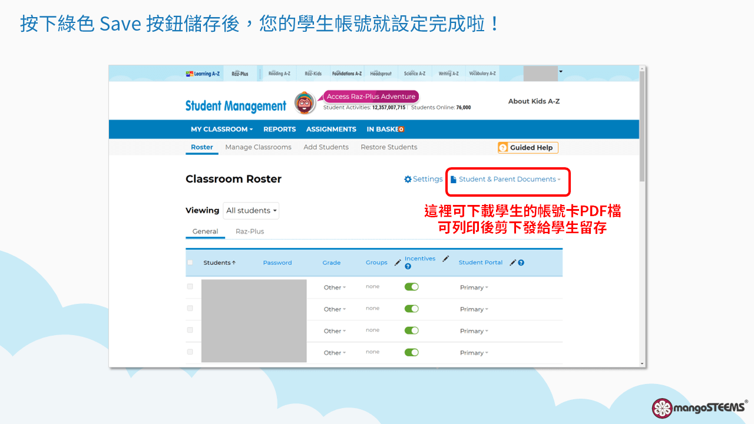Open the ASSIGNMENTS menu
The image size is (754, 424).
[x=331, y=129]
